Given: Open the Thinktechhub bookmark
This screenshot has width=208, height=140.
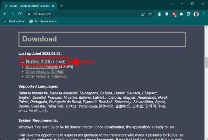Looking at the screenshot, I should [x=14, y=21].
